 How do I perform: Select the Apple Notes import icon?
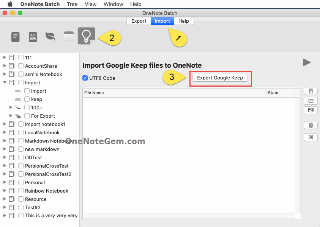point(69,36)
